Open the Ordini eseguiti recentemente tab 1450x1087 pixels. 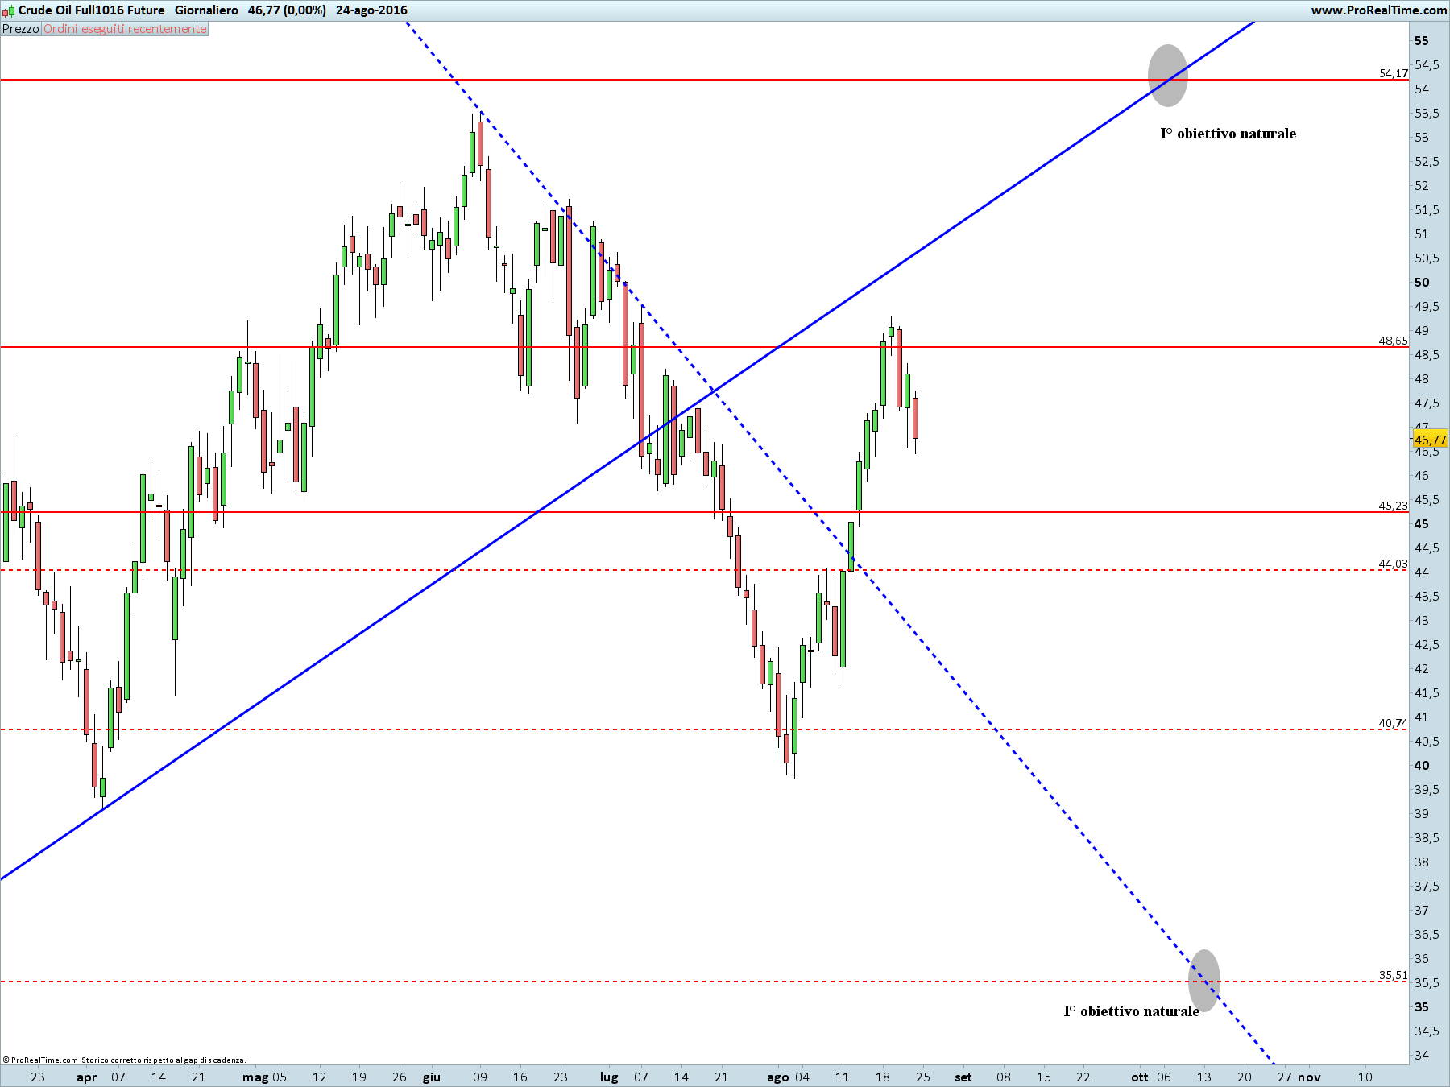click(125, 29)
